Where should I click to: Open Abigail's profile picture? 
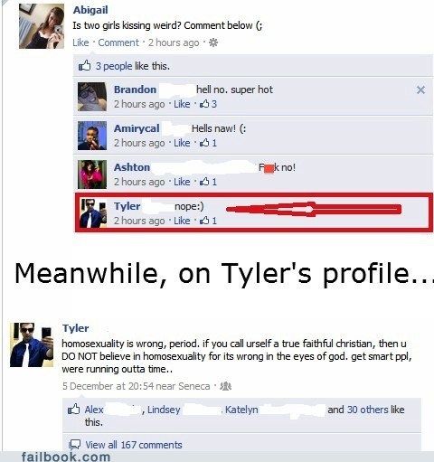click(42, 26)
